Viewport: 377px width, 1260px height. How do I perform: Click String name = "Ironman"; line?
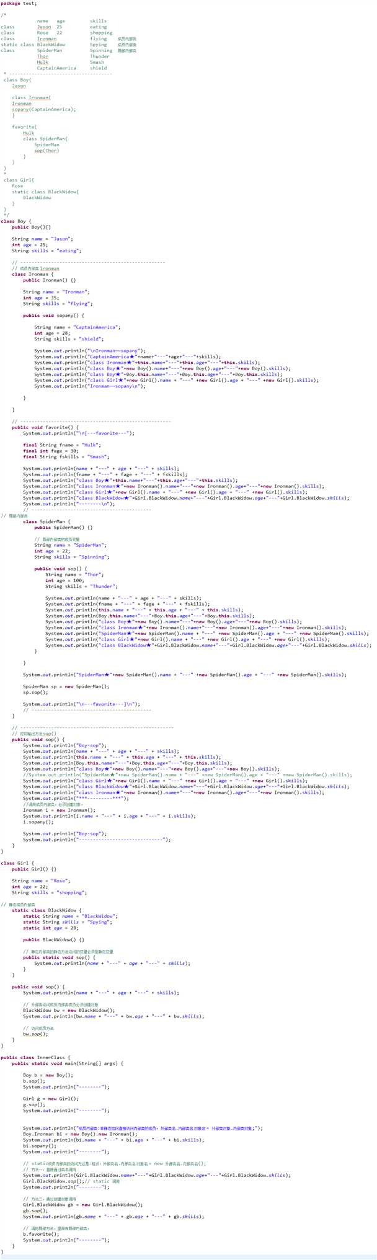56,292
